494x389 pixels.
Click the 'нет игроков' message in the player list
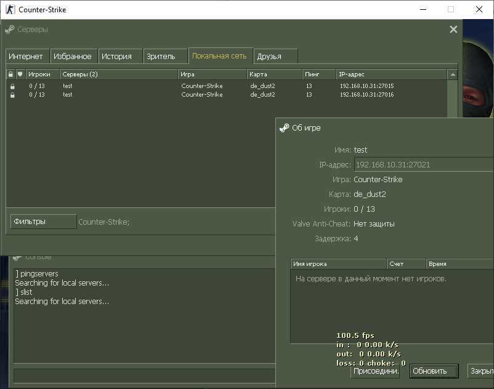point(371,279)
